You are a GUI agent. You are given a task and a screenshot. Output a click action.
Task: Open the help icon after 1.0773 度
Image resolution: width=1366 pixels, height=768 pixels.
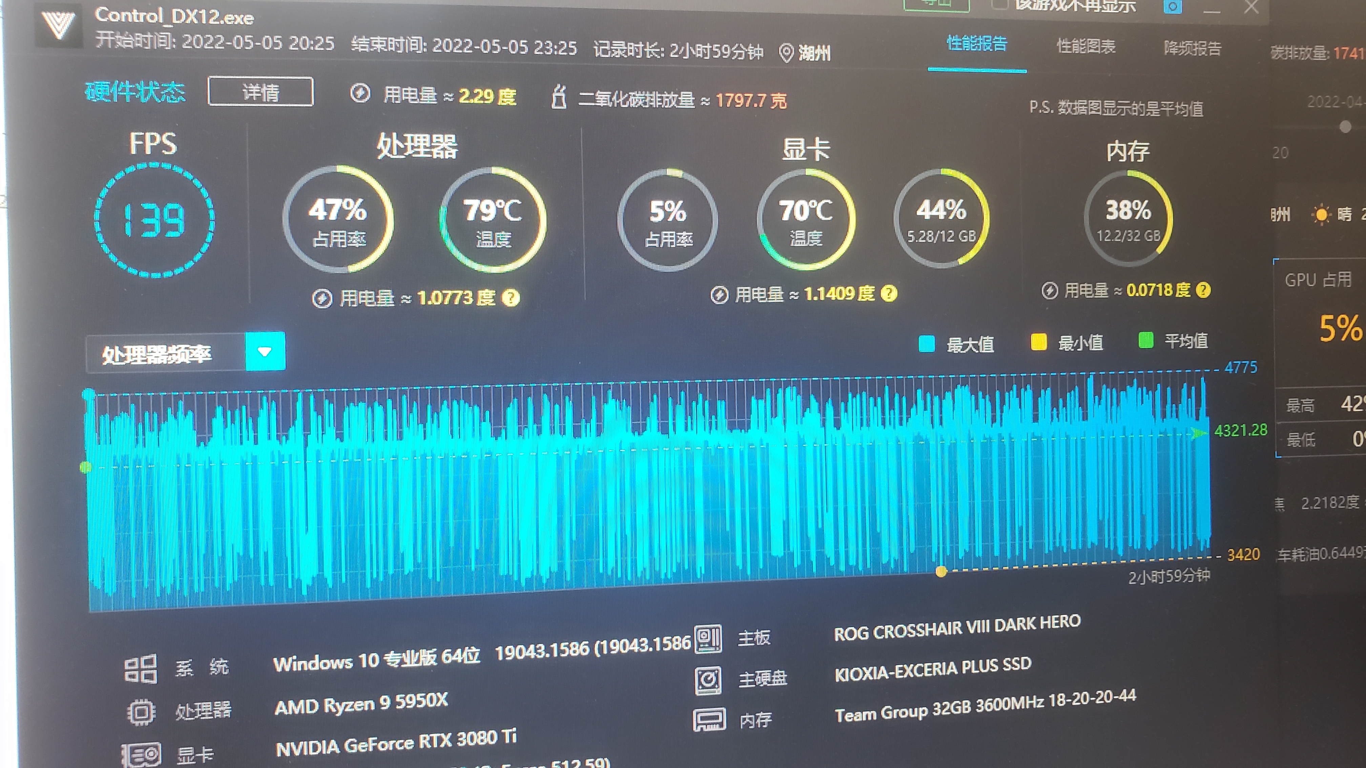click(511, 298)
